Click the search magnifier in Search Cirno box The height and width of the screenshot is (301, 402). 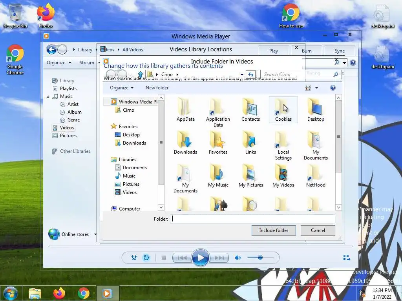[335, 74]
